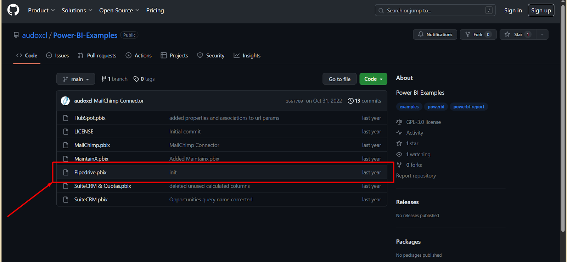Fork the repository
567x262 pixels.
pyautogui.click(x=478, y=34)
